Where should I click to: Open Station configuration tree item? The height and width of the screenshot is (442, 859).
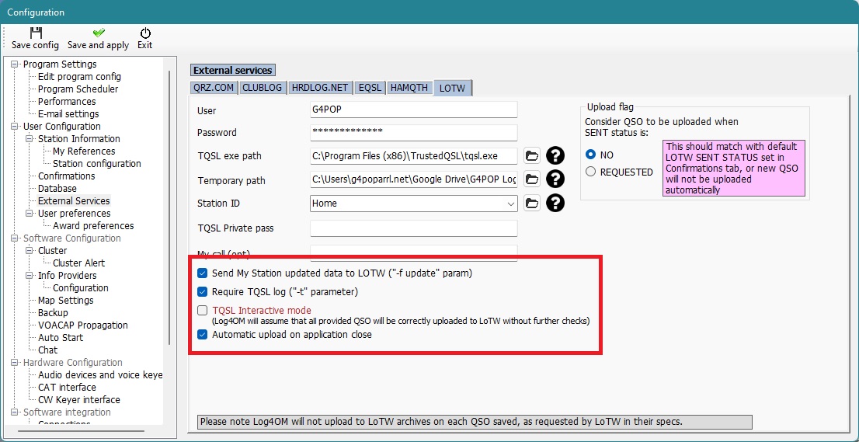[x=97, y=164]
